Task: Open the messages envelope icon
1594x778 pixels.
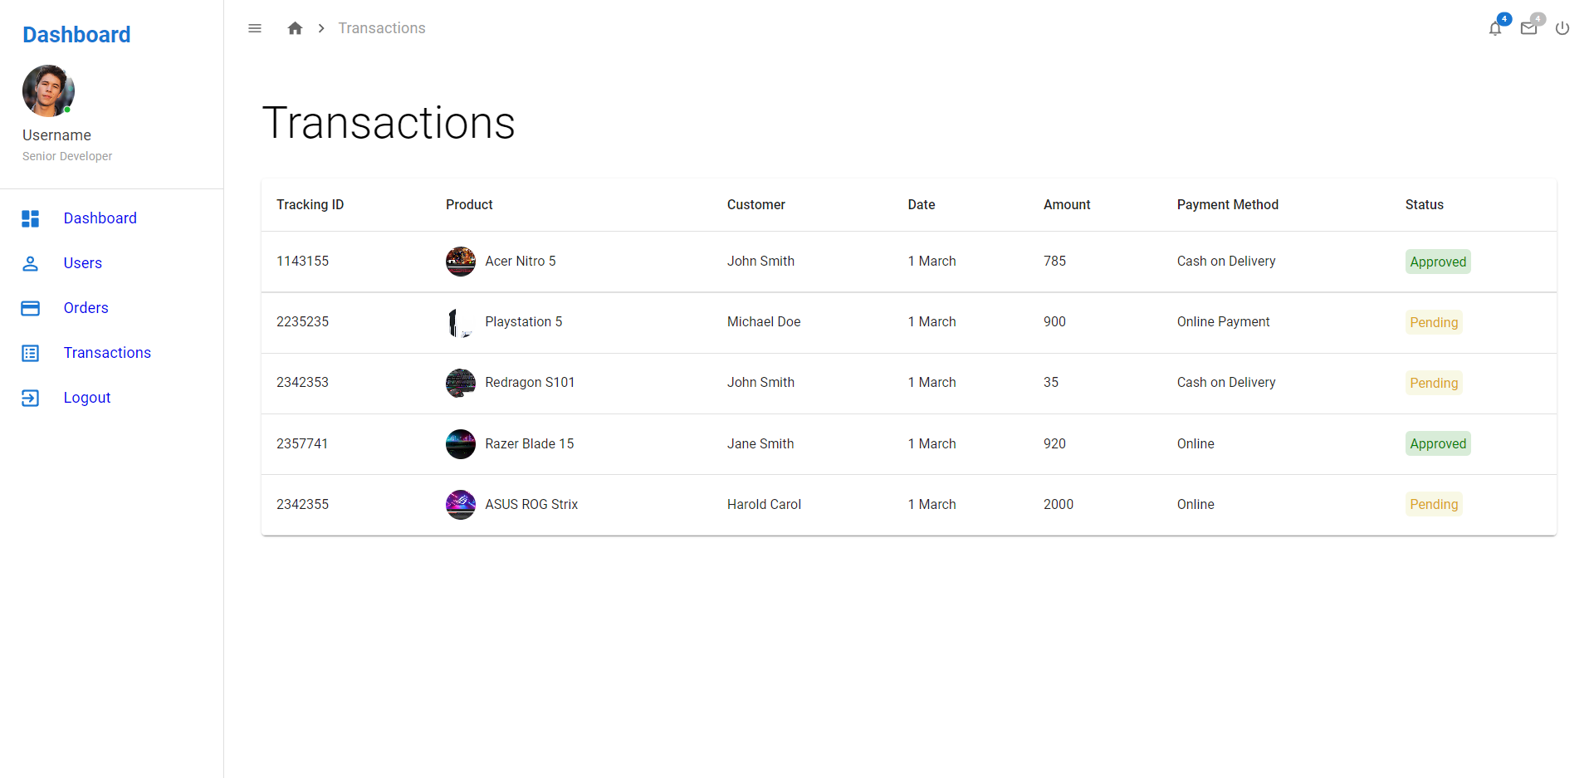Action: [1528, 28]
